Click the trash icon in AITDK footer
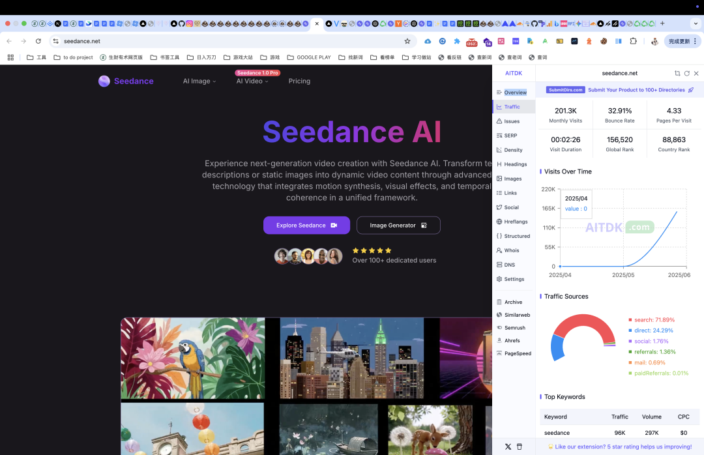The height and width of the screenshot is (455, 704). 520,447
